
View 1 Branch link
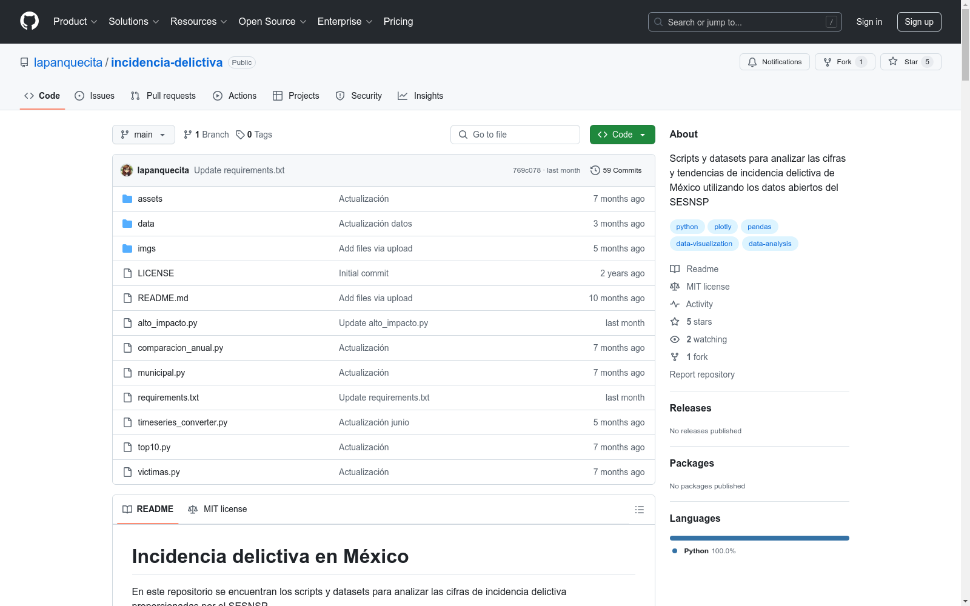[x=206, y=135]
